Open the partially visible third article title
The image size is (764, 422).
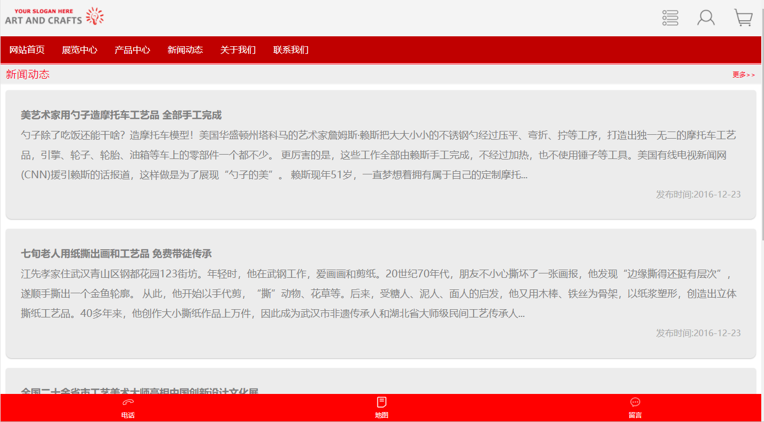140,391
